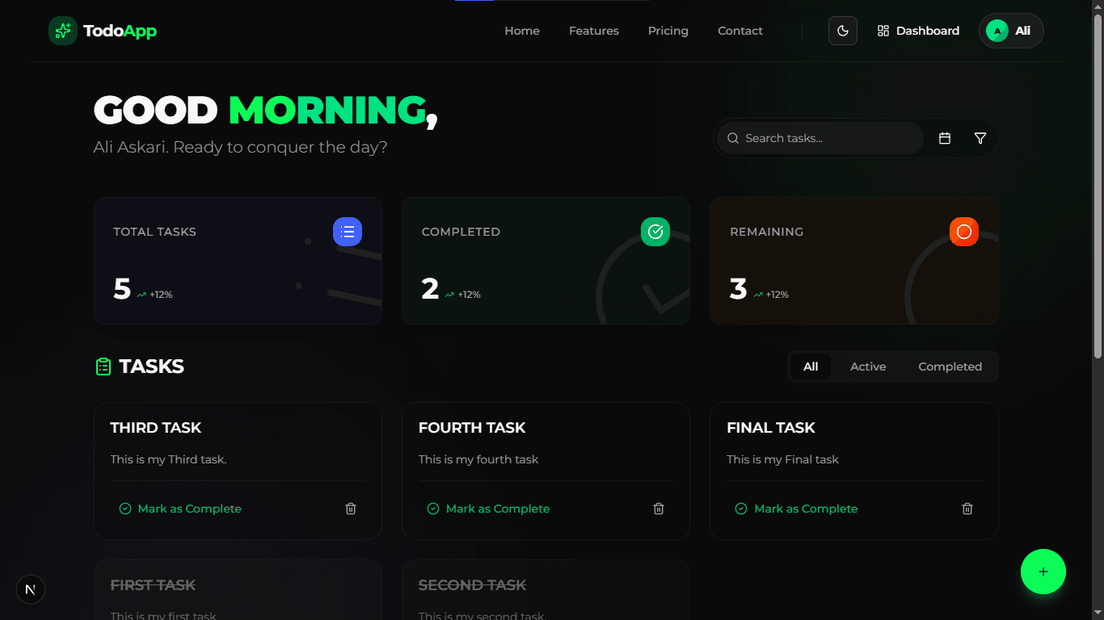Open the Features nav link
The image size is (1104, 620).
(594, 31)
